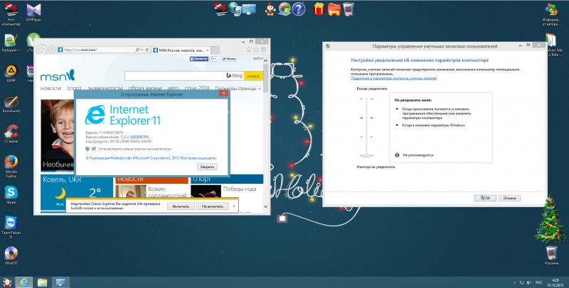Click 'Включить' add-on button
This screenshot has height=288, width=569.
point(181,206)
